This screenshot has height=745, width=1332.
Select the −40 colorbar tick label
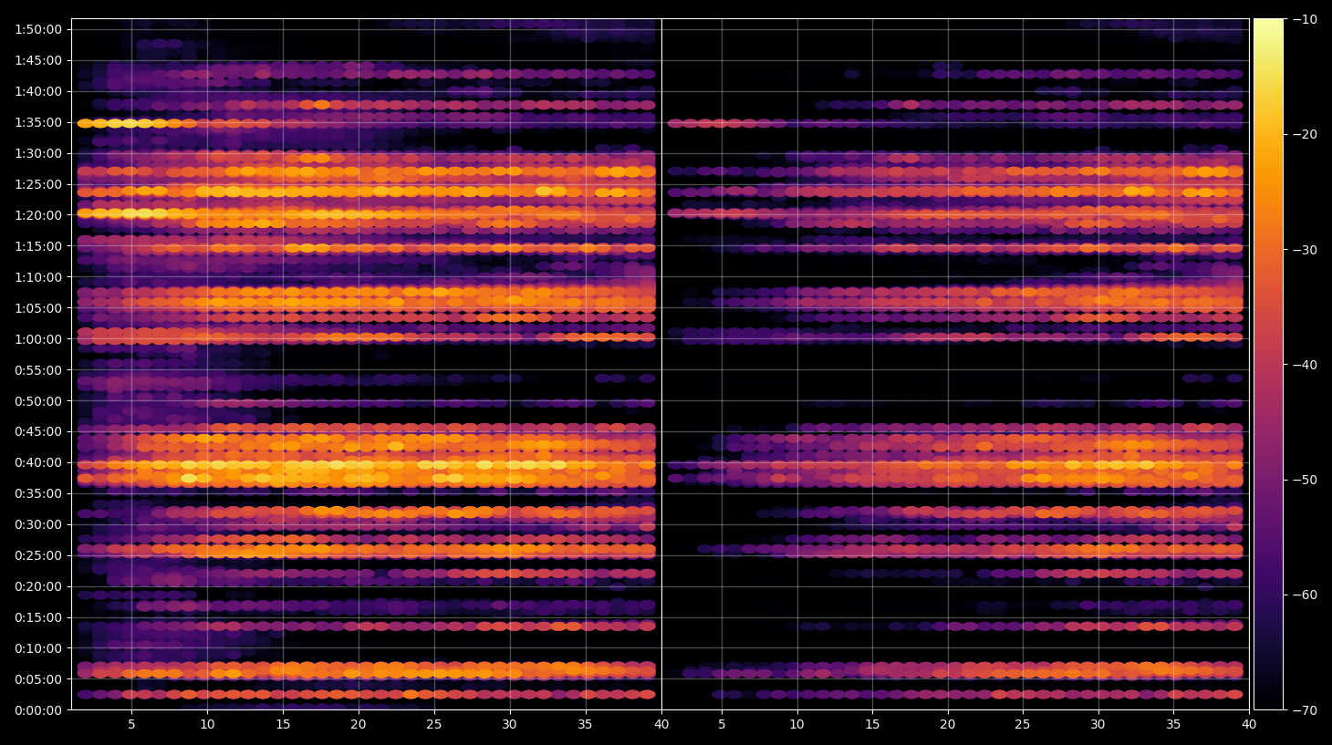[x=1305, y=365]
